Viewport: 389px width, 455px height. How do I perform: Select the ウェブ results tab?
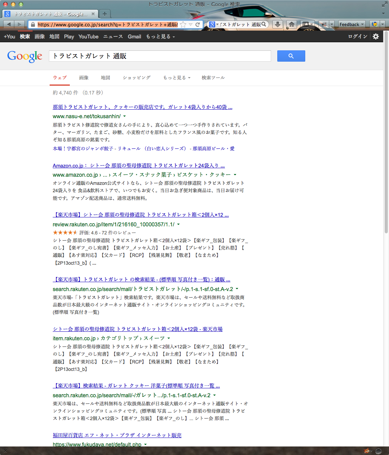coord(60,78)
